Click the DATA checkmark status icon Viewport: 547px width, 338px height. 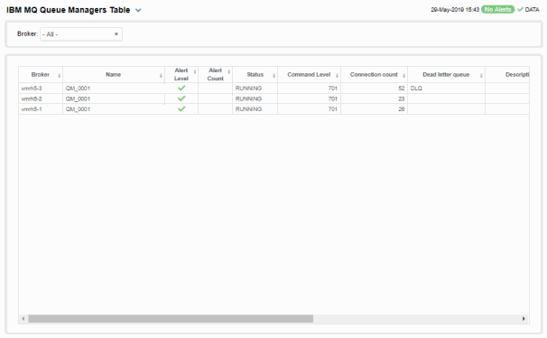coord(520,9)
